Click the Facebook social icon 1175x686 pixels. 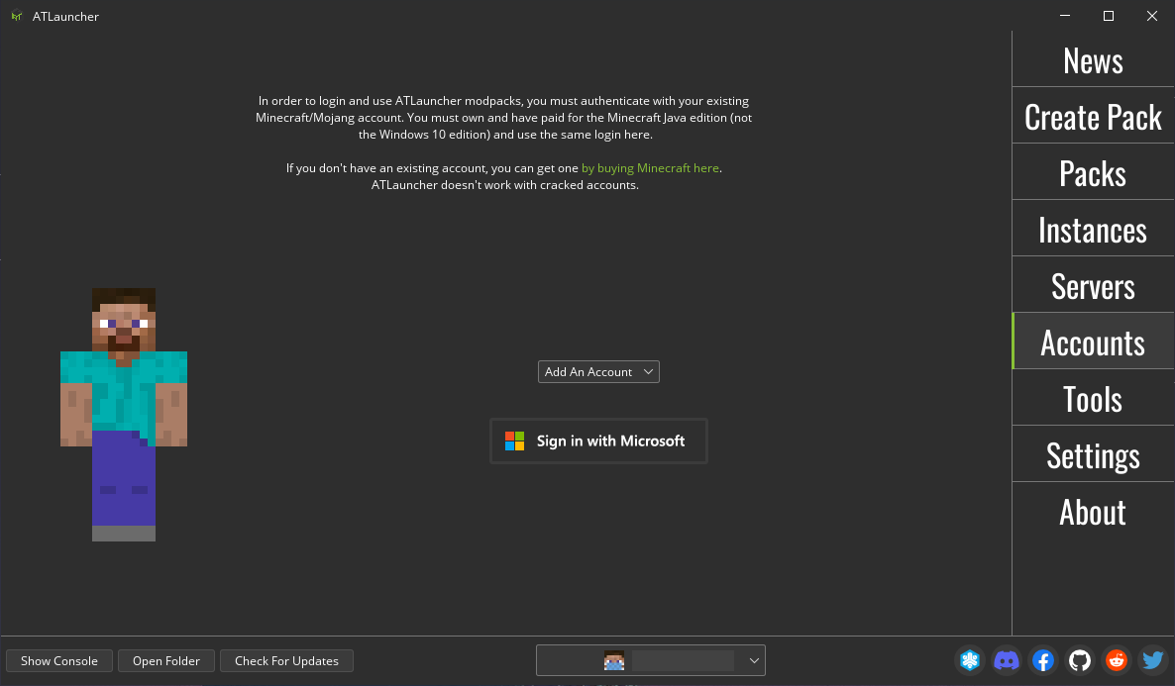[x=1043, y=660]
